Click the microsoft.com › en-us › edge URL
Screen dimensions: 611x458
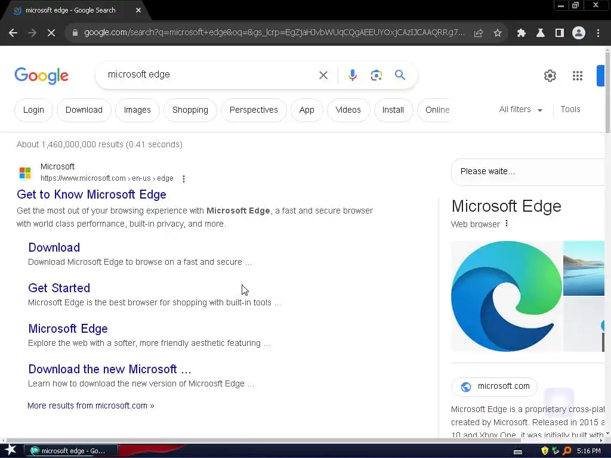[107, 178]
